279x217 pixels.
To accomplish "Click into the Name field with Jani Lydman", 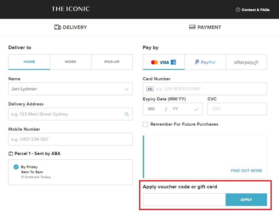I will tap(71, 89).
